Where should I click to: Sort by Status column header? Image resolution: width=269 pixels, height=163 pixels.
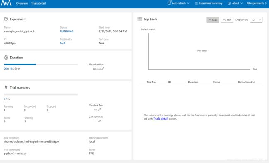pyautogui.click(x=216, y=82)
